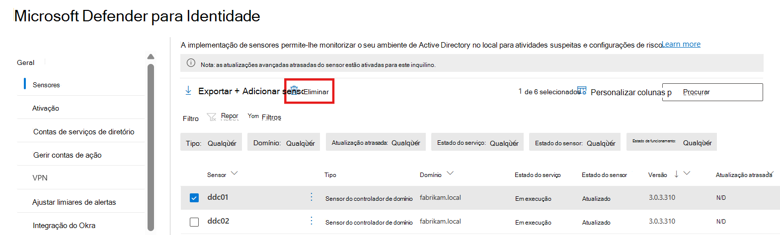
Task: Click the Estado do serviço column header
Action: [538, 175]
